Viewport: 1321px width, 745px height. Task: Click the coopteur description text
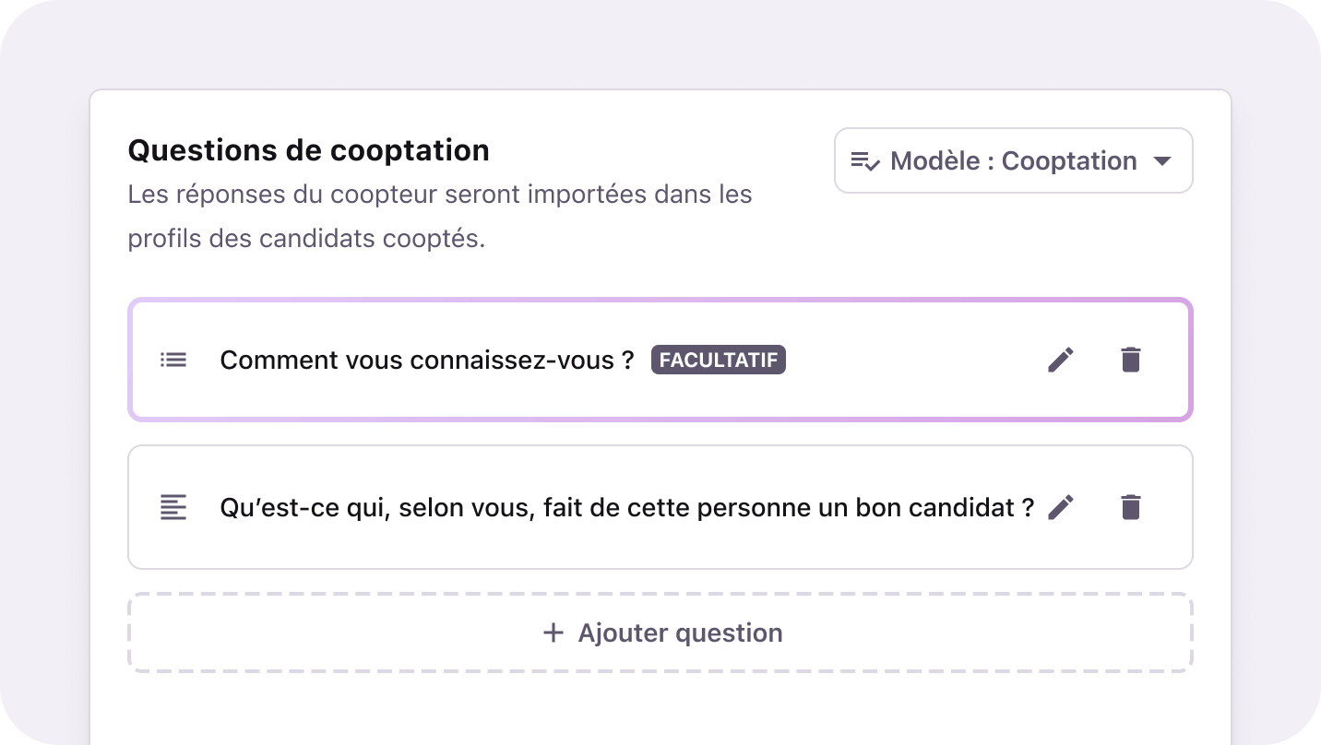(439, 216)
